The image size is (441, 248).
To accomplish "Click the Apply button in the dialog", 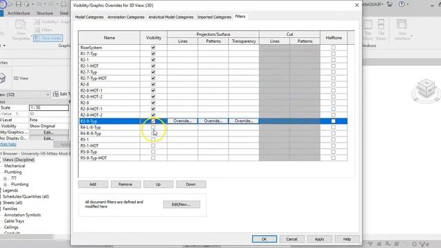I will pos(320,239).
